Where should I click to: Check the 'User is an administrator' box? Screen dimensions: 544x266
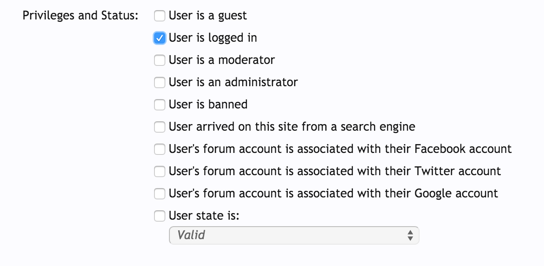click(160, 82)
